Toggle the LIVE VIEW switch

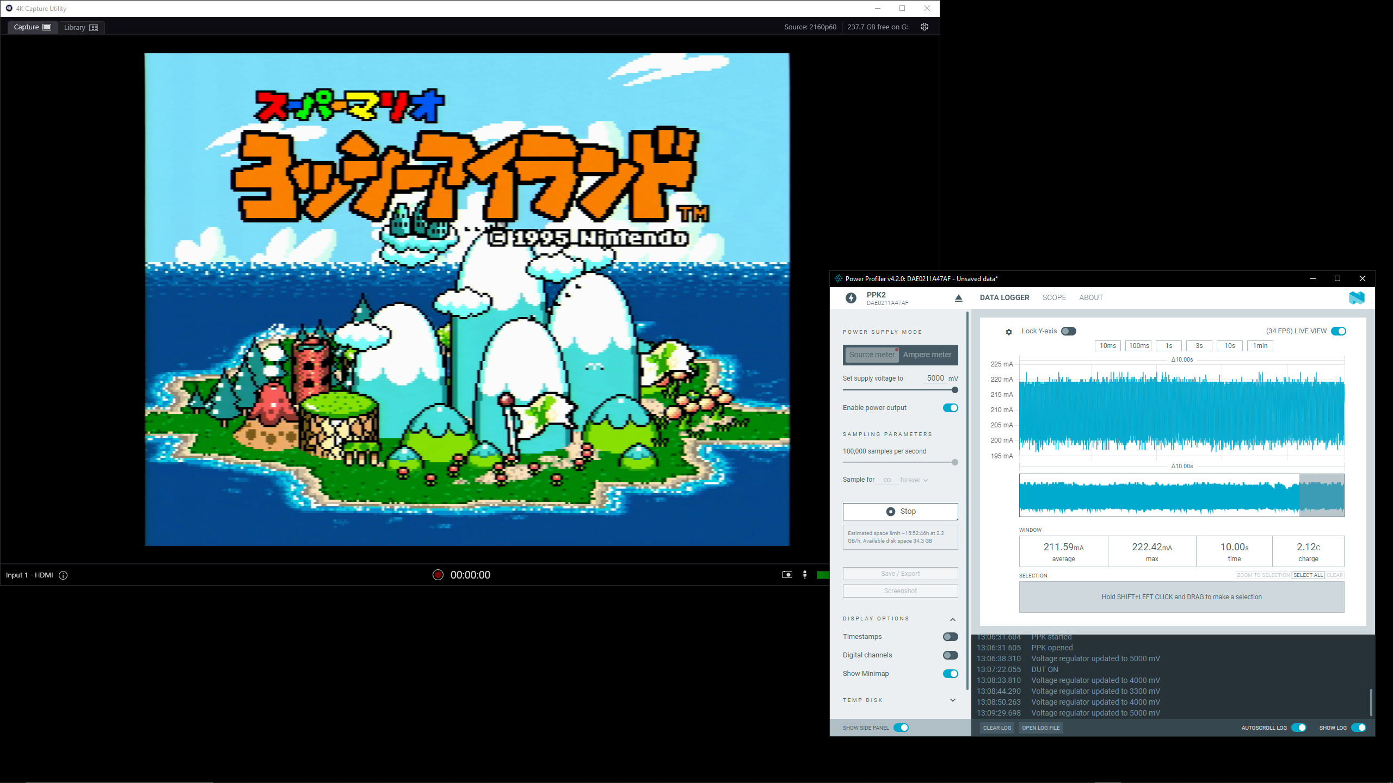pos(1339,331)
